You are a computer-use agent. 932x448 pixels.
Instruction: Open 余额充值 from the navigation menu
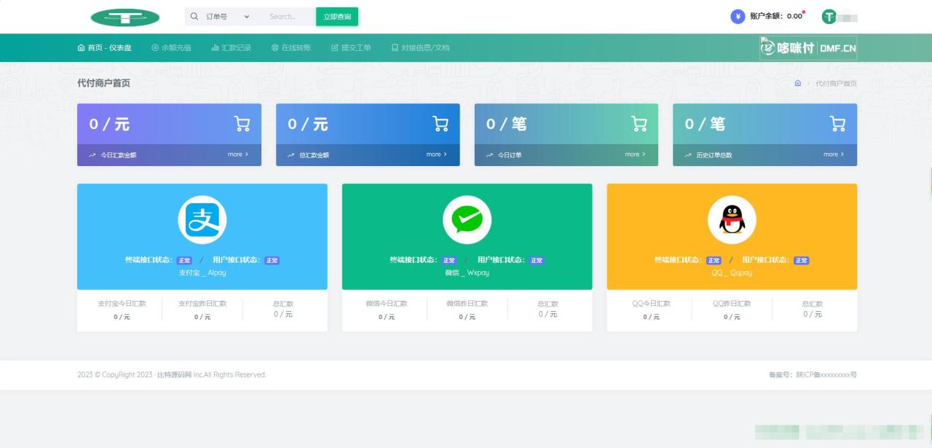point(172,47)
